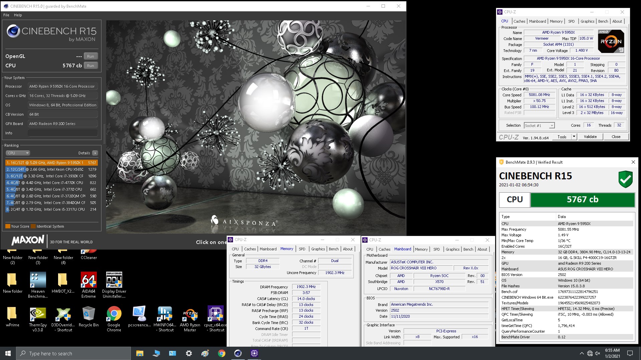Select SPD tab in Memory CPU-Z window
Image resolution: width=641 pixels, height=360 pixels.
click(x=302, y=249)
